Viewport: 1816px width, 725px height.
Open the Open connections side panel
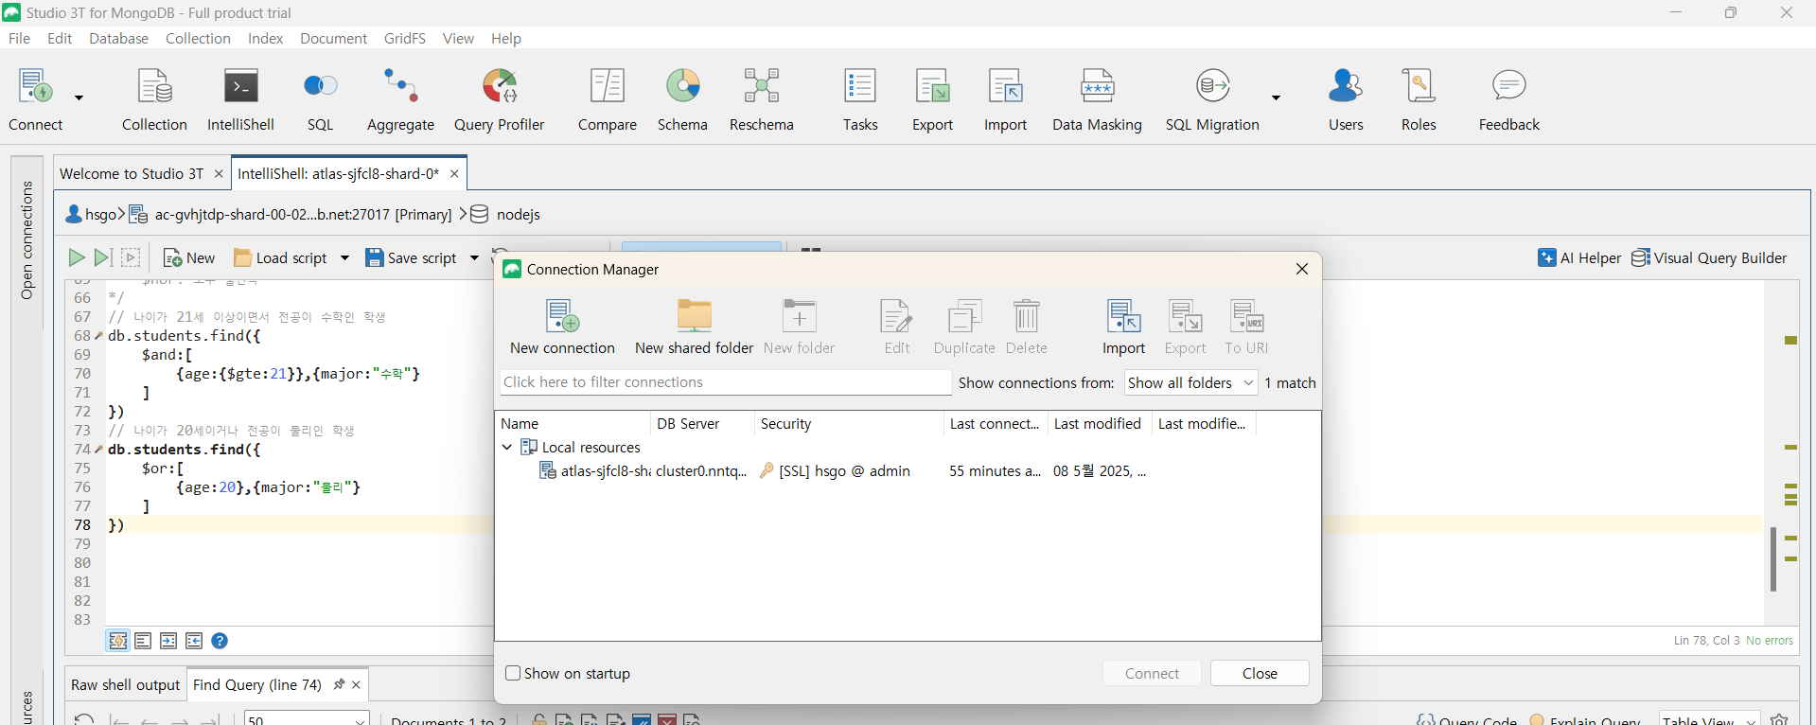tap(26, 240)
